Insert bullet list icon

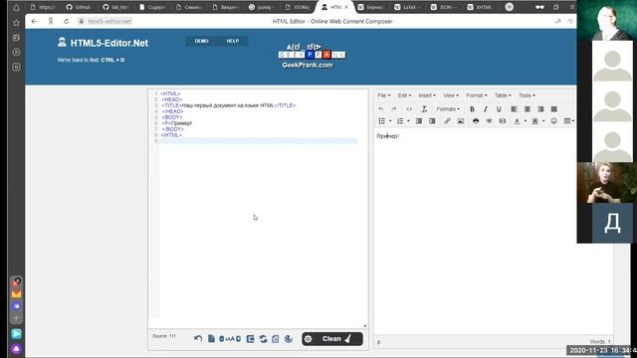click(382, 121)
